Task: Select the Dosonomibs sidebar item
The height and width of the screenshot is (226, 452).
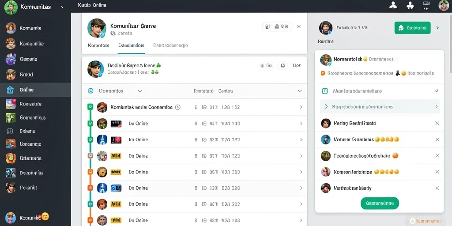Action: 31,173
